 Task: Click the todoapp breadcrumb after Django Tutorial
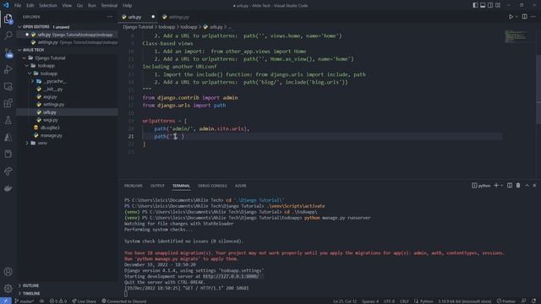click(x=167, y=27)
